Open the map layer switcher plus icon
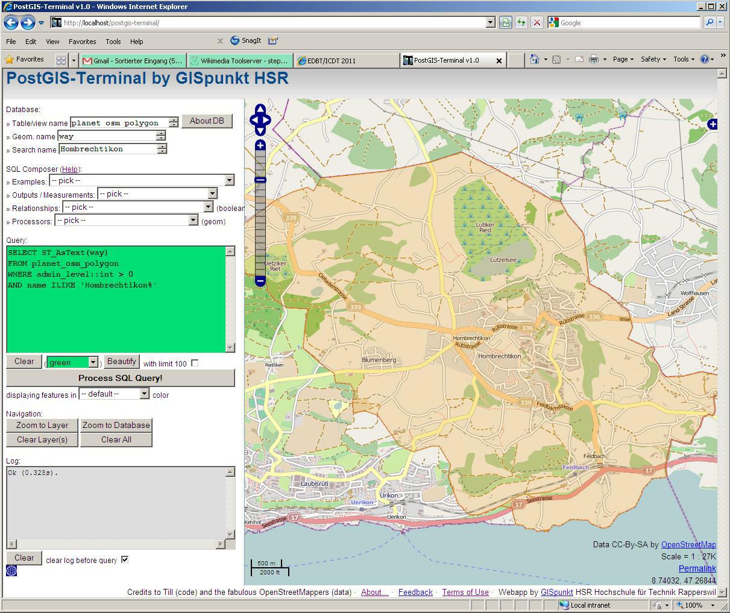Viewport: 730px width, 613px height. point(712,124)
